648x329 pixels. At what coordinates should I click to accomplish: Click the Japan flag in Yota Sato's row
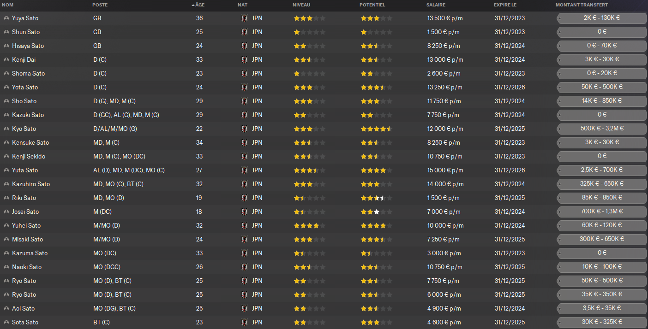click(244, 88)
